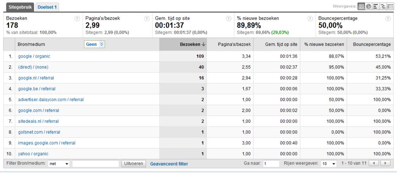Select the performance bar view icon
The image size is (397, 173).
click(376, 7)
